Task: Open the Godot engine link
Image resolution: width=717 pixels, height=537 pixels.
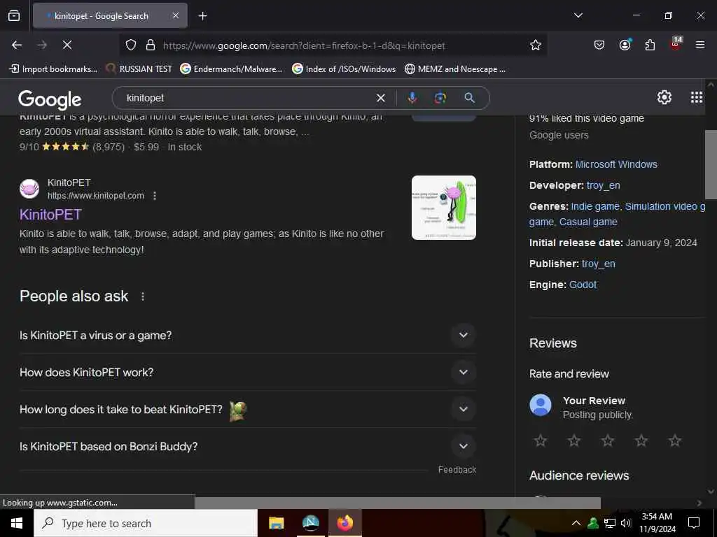Action: (x=583, y=285)
